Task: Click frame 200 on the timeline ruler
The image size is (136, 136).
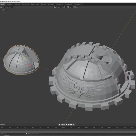Action: click(124, 127)
